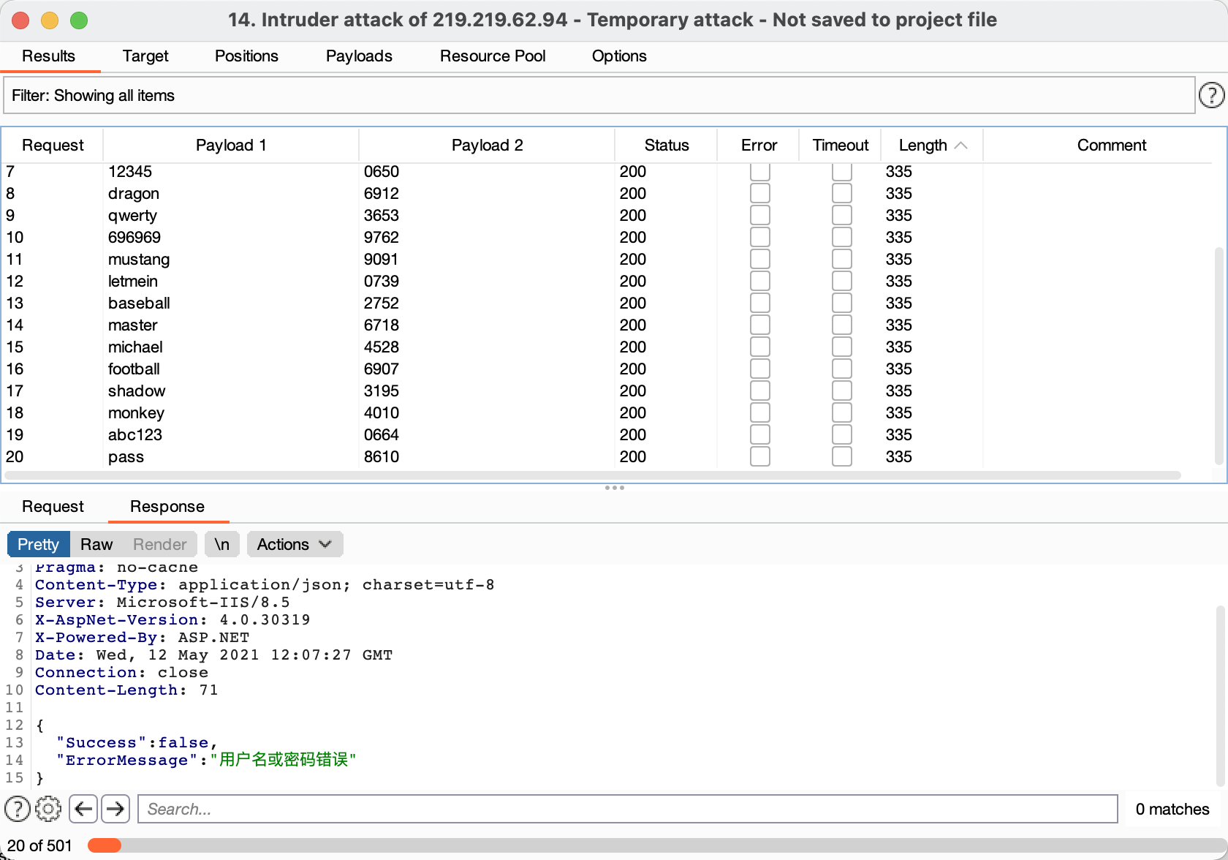Click the '20 of 501' status text
The image size is (1228, 860).
click(39, 846)
